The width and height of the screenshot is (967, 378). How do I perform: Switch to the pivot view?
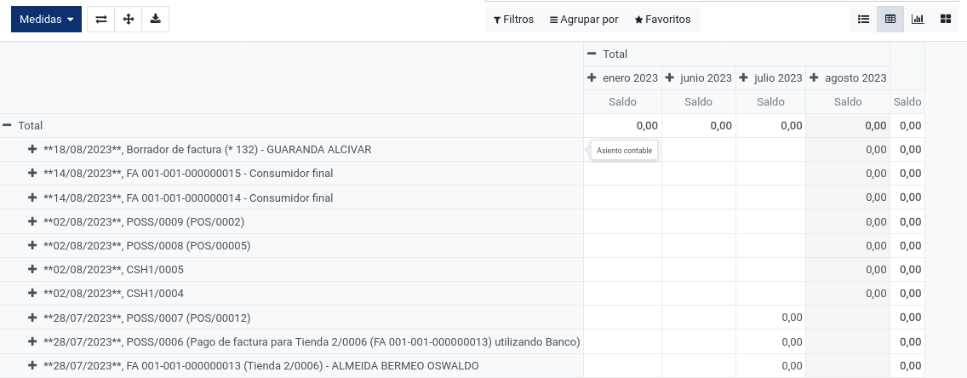[890, 19]
